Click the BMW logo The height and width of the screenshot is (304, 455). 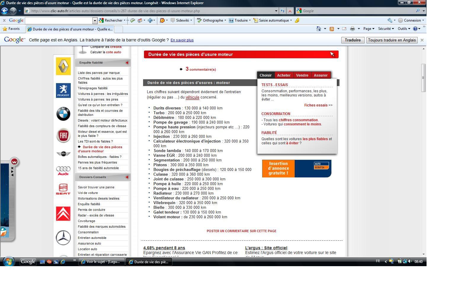coord(63,114)
